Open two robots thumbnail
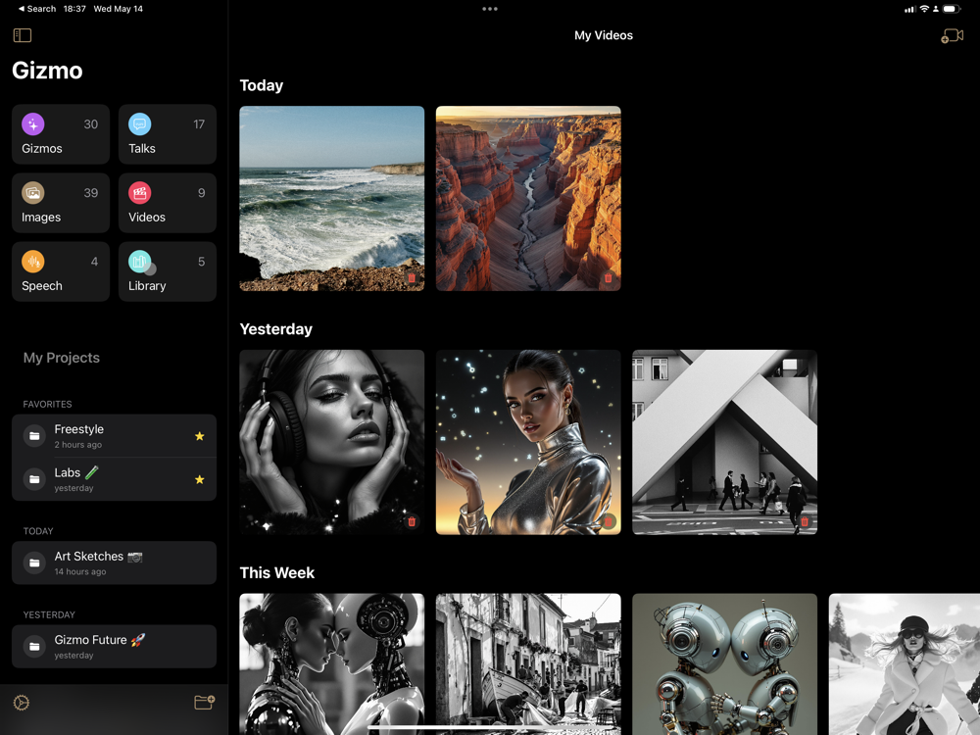Viewport: 980px width, 735px height. [724, 663]
